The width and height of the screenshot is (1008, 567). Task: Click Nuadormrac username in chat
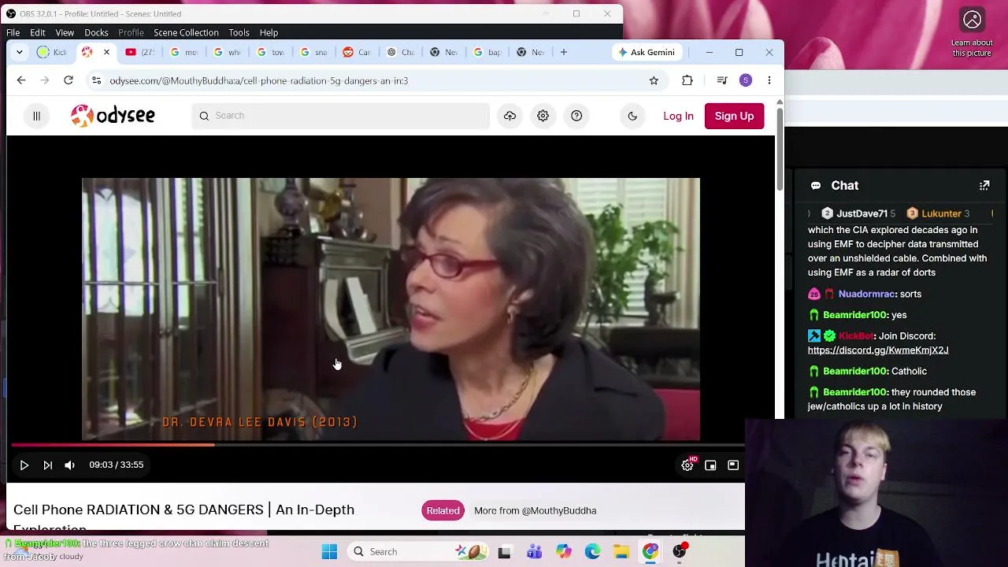tap(866, 294)
